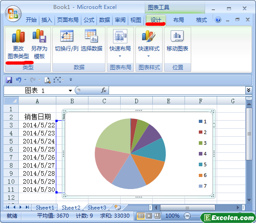Click horizontal scrollbar right arrow

pos(238,207)
